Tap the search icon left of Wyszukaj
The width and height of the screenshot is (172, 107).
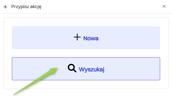coord(72,68)
